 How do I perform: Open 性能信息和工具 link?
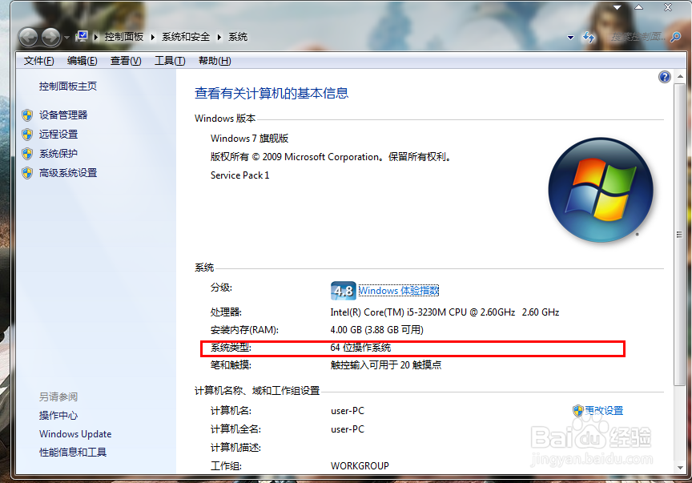[x=73, y=452]
